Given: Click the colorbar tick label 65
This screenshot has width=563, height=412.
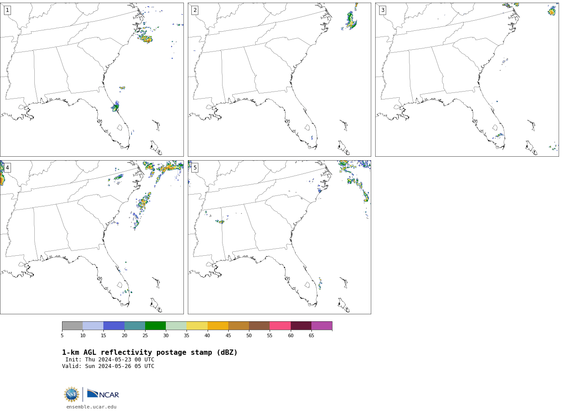Looking at the screenshot, I should coord(311,336).
